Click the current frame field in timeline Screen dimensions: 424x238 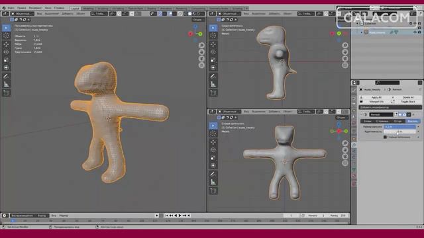(x=291, y=216)
